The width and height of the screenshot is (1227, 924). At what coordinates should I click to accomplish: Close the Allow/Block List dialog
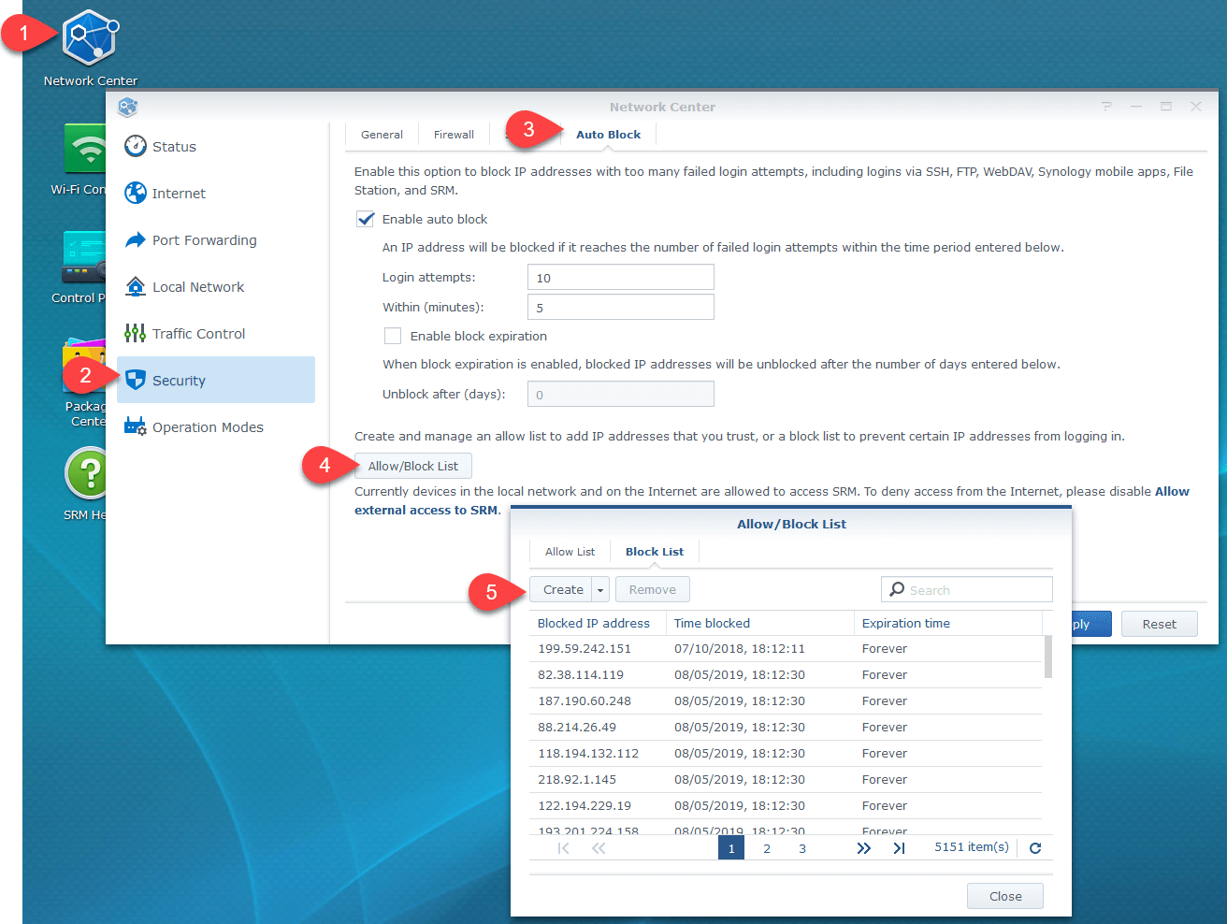pos(1005,896)
